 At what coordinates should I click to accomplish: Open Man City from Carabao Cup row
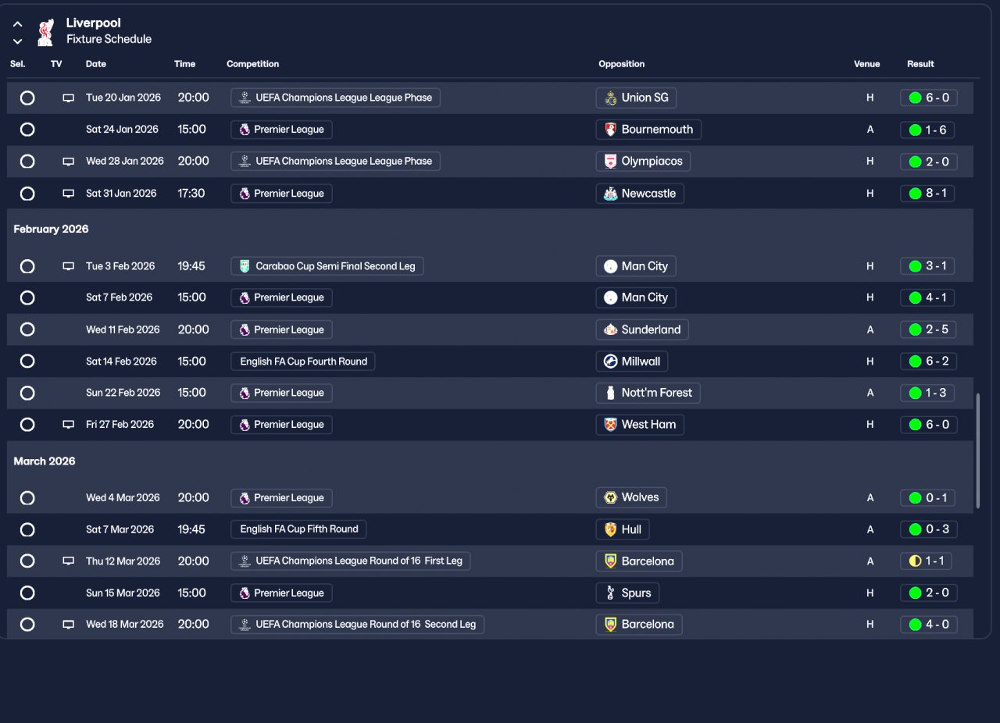[x=636, y=266]
